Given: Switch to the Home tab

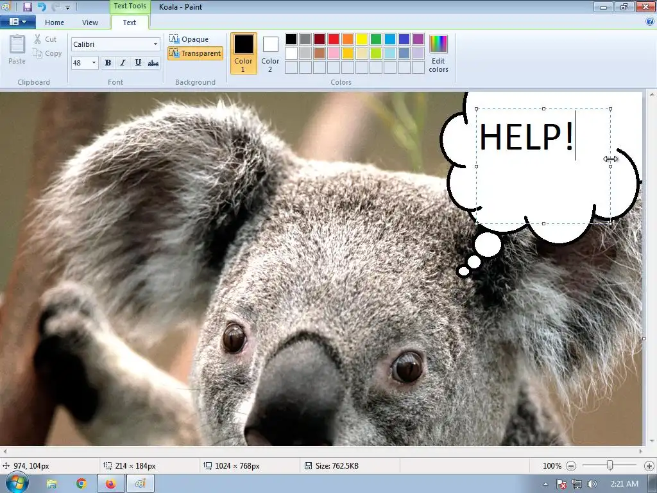Looking at the screenshot, I should (55, 22).
